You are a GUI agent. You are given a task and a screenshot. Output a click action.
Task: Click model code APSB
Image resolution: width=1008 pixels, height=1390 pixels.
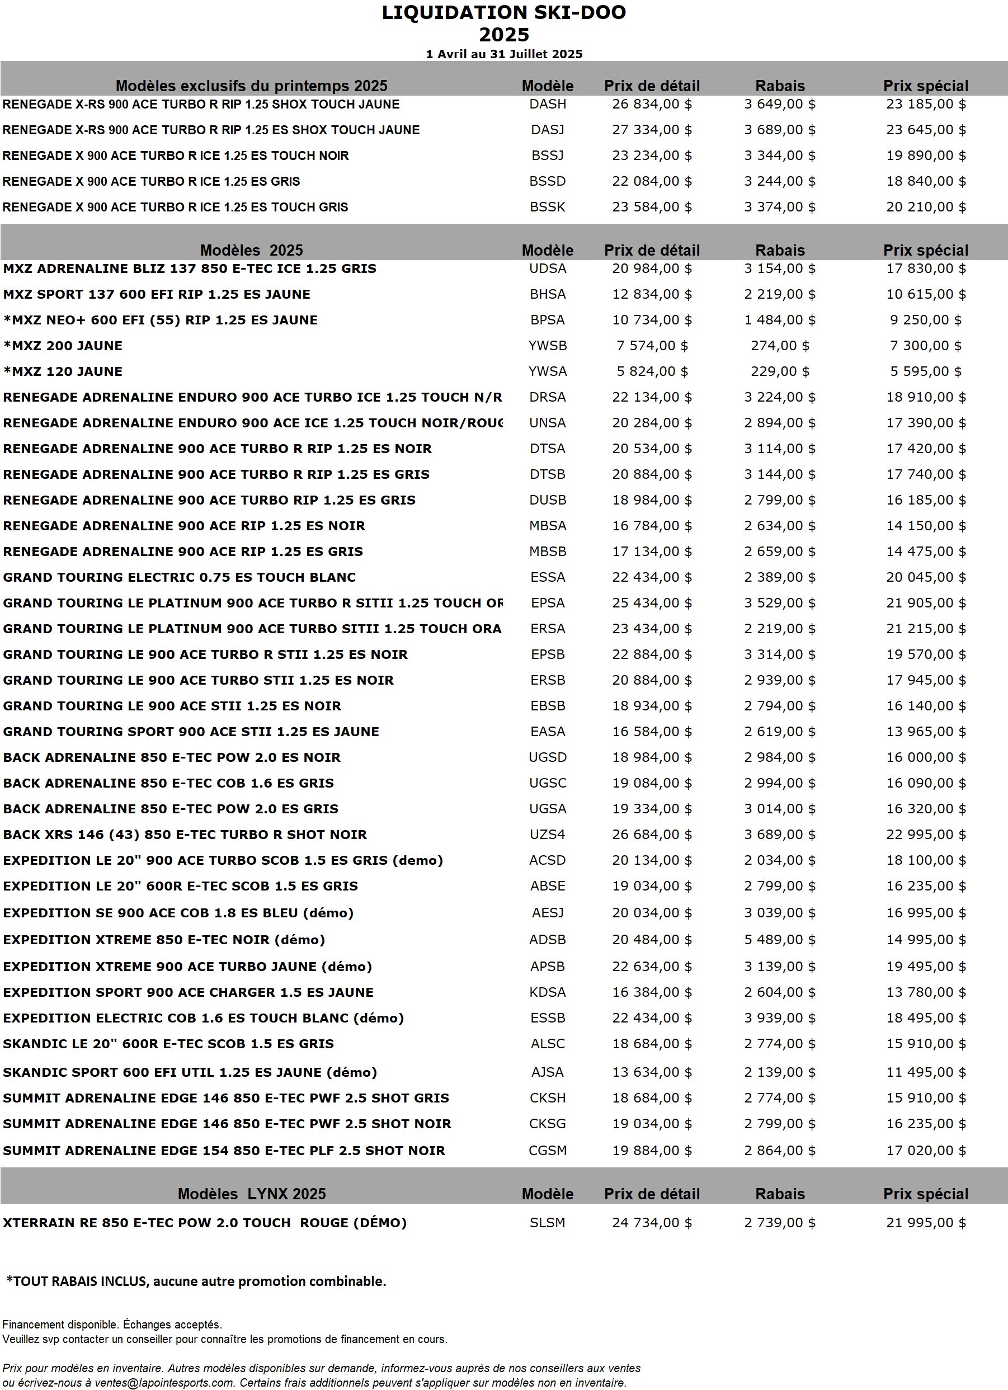(x=547, y=967)
